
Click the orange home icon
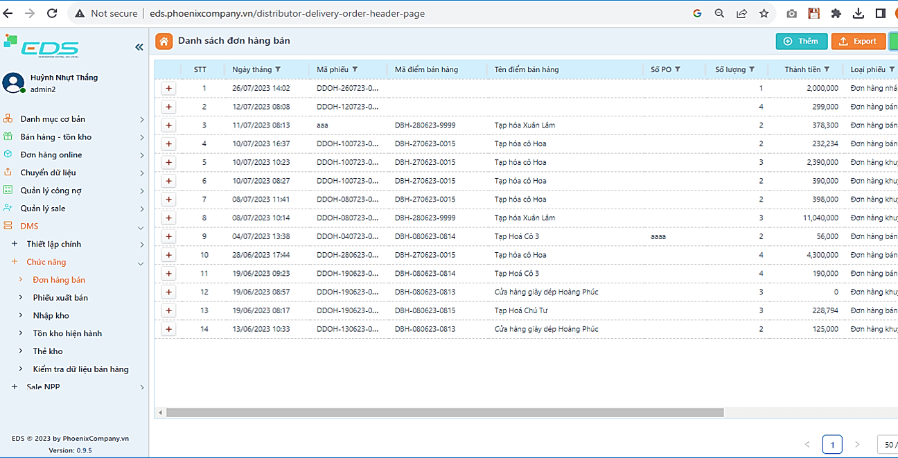pos(164,42)
